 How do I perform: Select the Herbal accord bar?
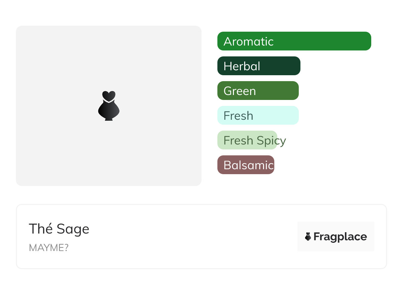(x=258, y=66)
